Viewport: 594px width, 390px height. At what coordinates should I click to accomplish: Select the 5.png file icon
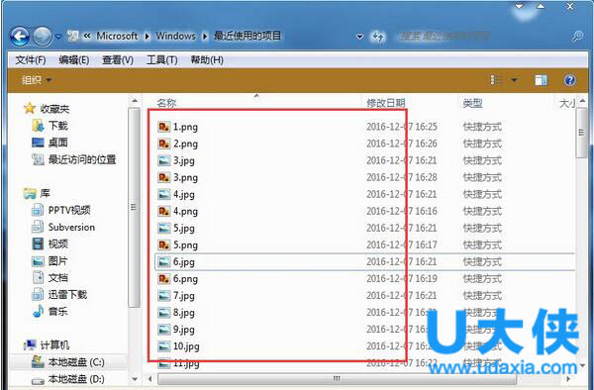tap(164, 244)
